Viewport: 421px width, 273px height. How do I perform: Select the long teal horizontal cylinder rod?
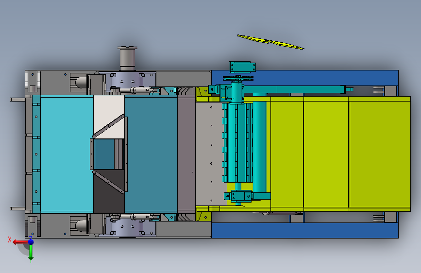click(x=298, y=89)
